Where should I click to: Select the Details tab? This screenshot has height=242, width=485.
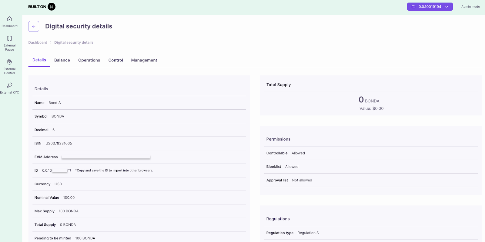[x=39, y=60]
